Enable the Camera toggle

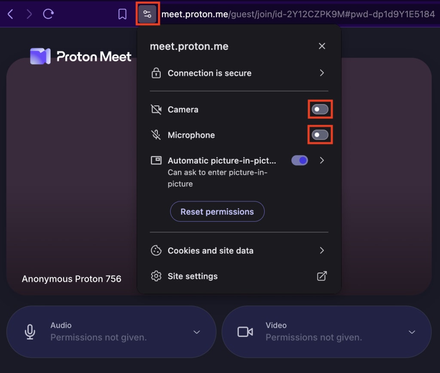(x=320, y=109)
